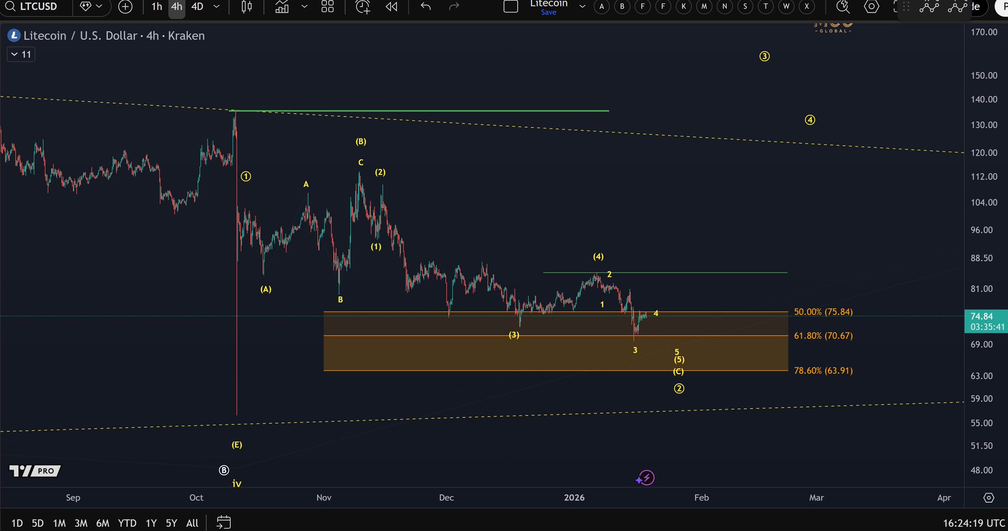Toggle the 4h timeframe button
The image size is (1008, 531).
pos(177,6)
